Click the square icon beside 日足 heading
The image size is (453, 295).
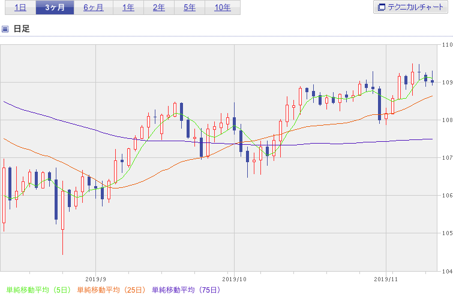click(x=5, y=29)
